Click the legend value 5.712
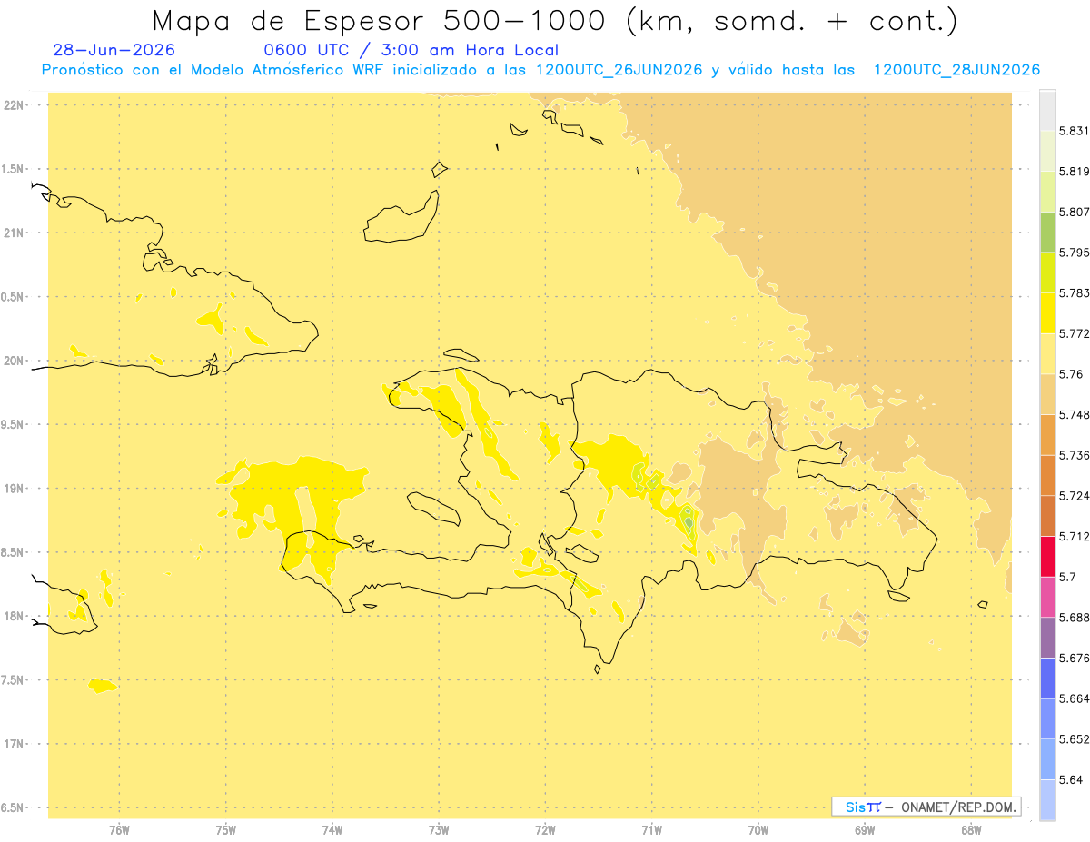Image resolution: width=1090 pixels, height=842 pixels. pyautogui.click(x=1075, y=537)
